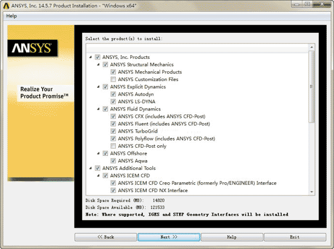
Task: Select the ANSYS LS-DYNA label
Action: [137, 102]
